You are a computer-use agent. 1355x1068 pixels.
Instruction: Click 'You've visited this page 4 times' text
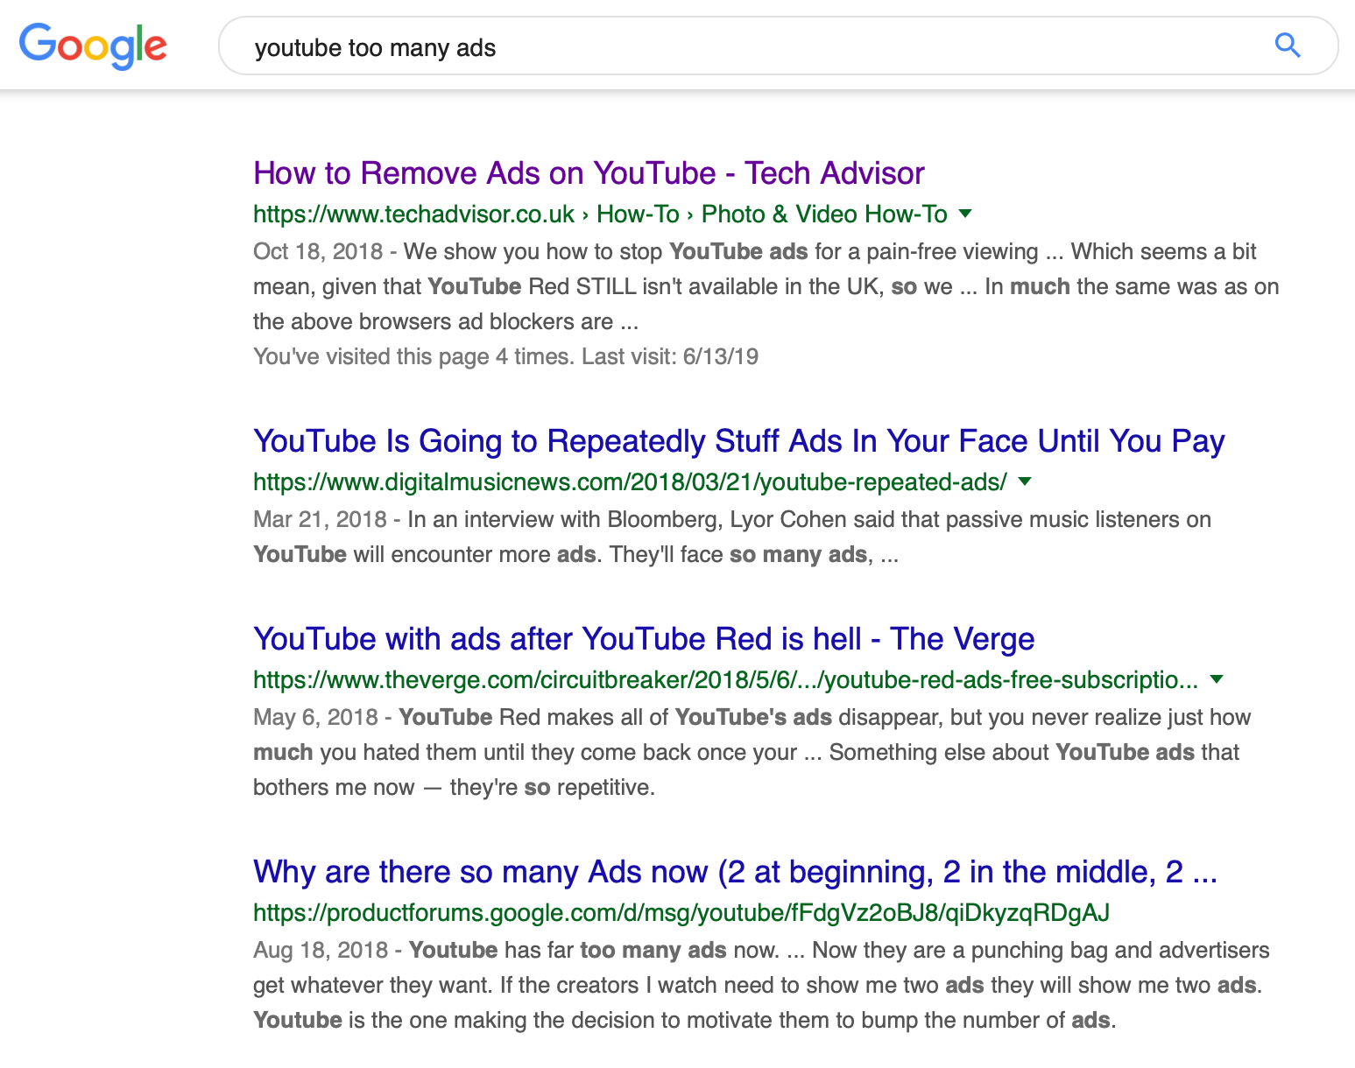[413, 356]
